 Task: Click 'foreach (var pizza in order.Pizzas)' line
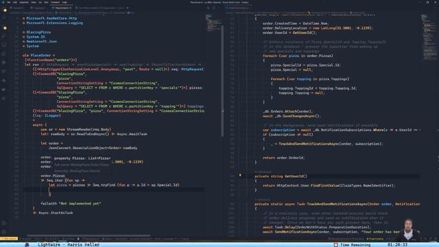tap(298, 56)
